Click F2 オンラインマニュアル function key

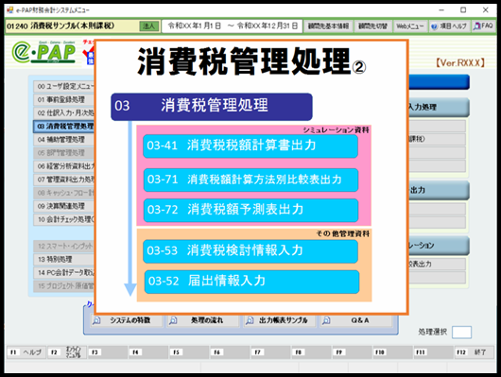pos(67,352)
